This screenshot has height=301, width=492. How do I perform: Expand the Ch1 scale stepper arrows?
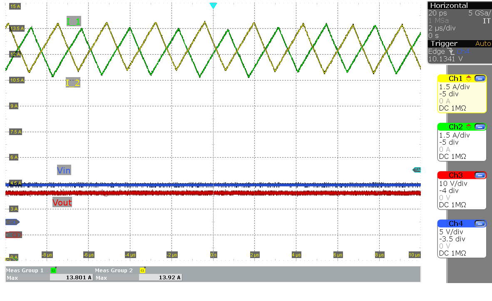pos(469,78)
